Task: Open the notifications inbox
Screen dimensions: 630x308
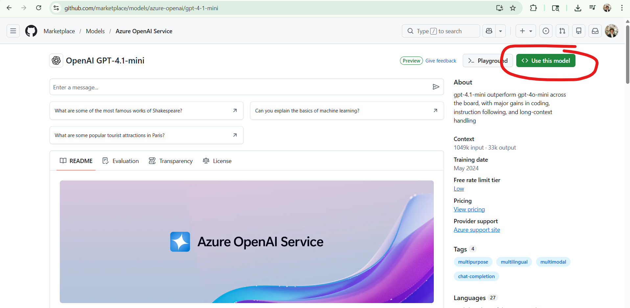Action: tap(595, 31)
